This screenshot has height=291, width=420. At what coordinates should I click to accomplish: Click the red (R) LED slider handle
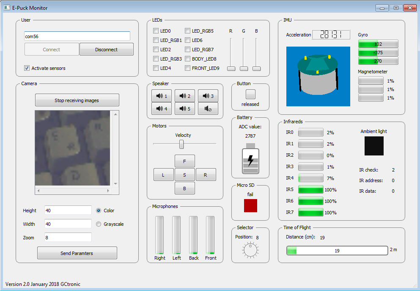click(x=231, y=68)
